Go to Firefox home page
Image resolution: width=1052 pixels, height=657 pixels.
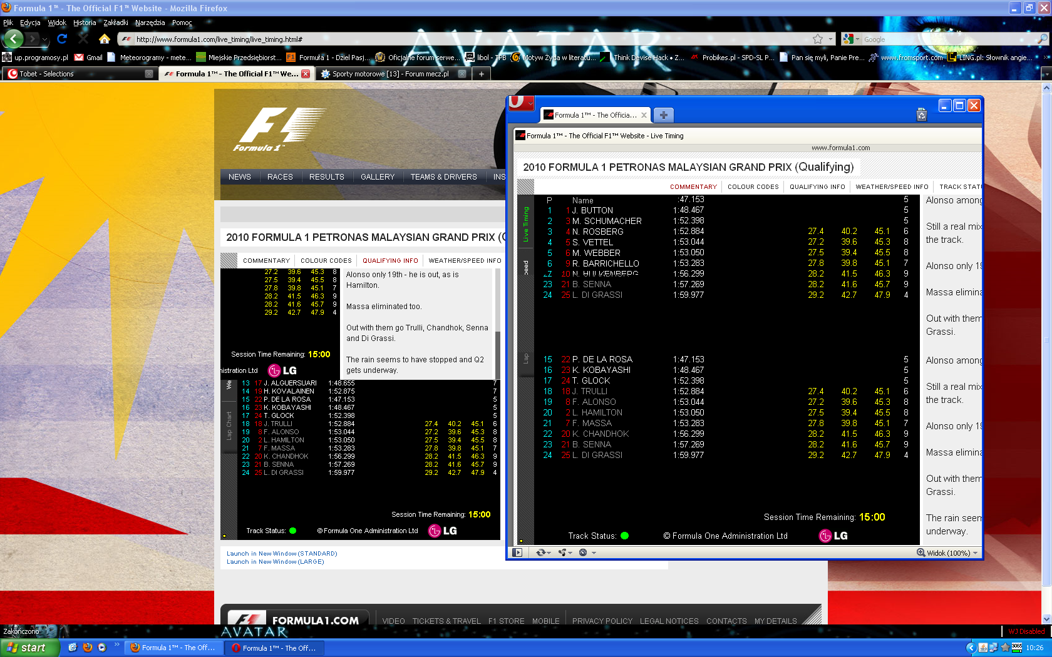[105, 39]
